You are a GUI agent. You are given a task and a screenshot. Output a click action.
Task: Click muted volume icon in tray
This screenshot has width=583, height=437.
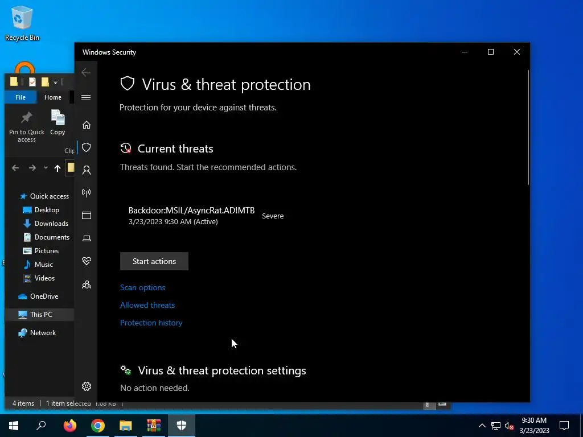[509, 426]
